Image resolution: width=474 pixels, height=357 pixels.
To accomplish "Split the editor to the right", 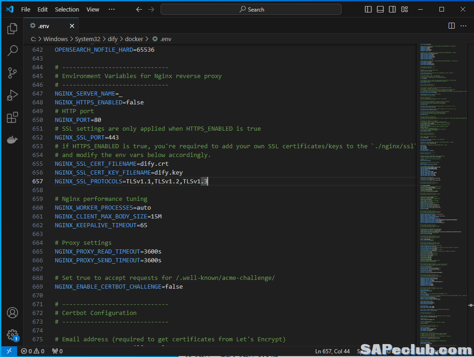I will tap(451, 26).
